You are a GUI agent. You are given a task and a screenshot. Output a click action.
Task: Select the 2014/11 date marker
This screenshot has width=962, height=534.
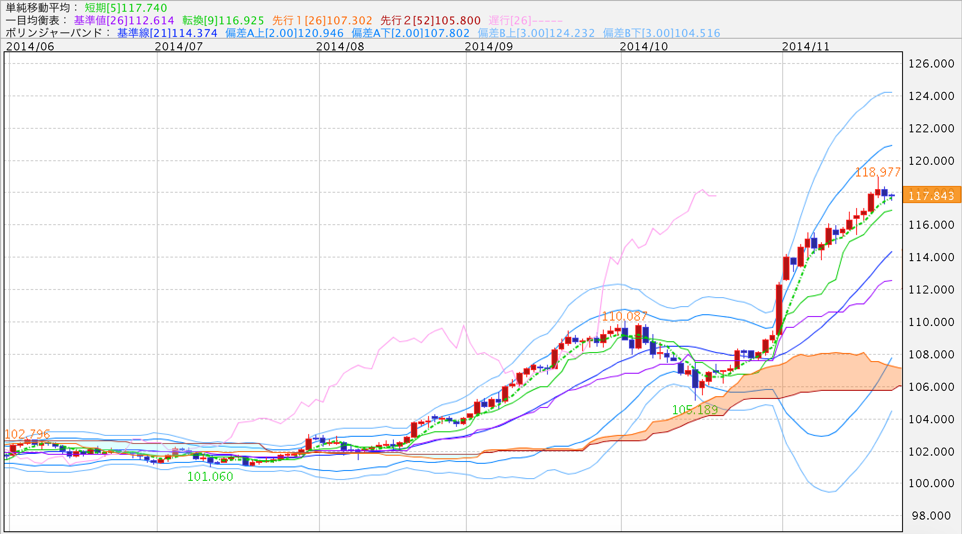pos(805,46)
